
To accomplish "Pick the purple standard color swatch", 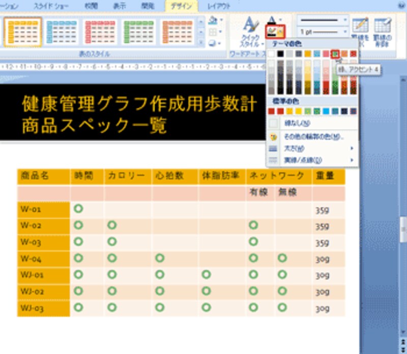I will [x=353, y=111].
